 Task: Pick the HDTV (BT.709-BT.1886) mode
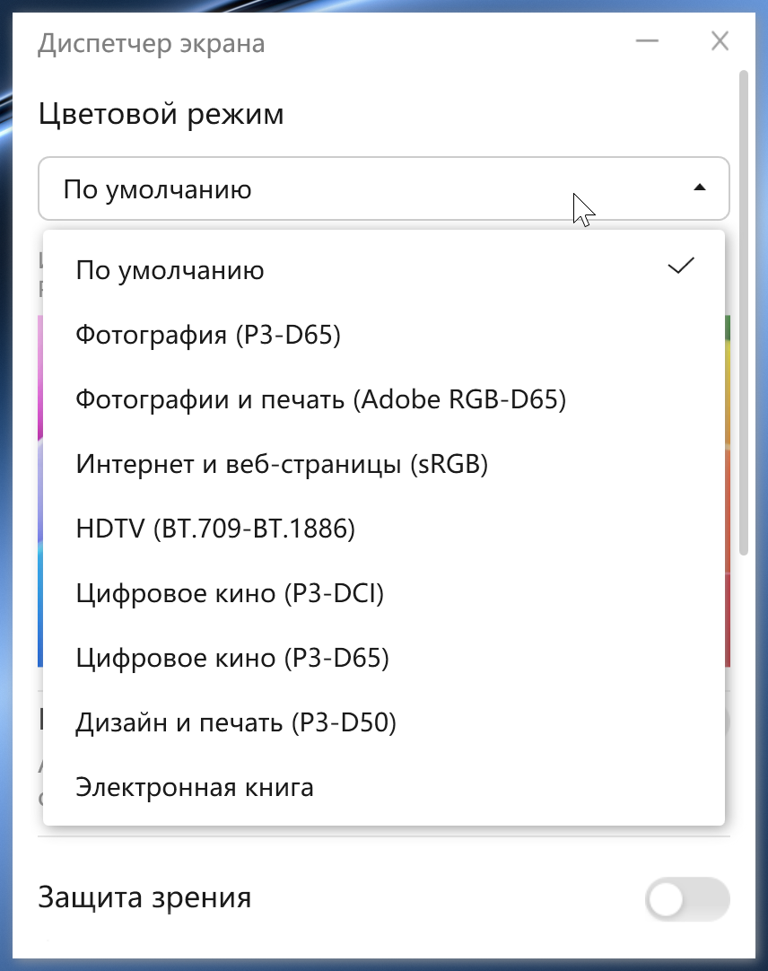[215, 529]
